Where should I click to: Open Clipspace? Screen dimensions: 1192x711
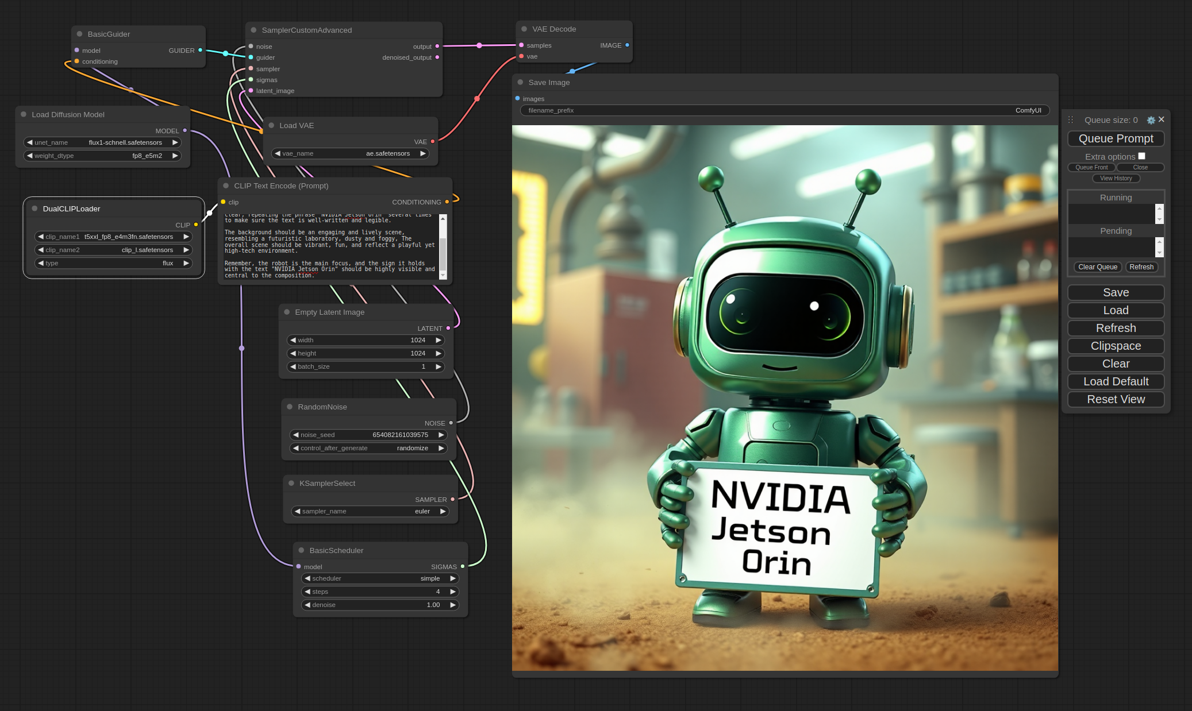point(1116,346)
